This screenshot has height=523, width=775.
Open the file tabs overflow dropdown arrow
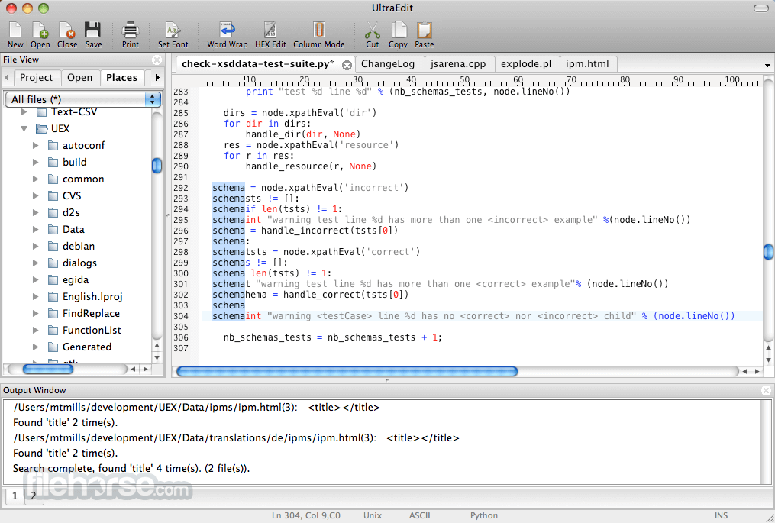click(767, 65)
